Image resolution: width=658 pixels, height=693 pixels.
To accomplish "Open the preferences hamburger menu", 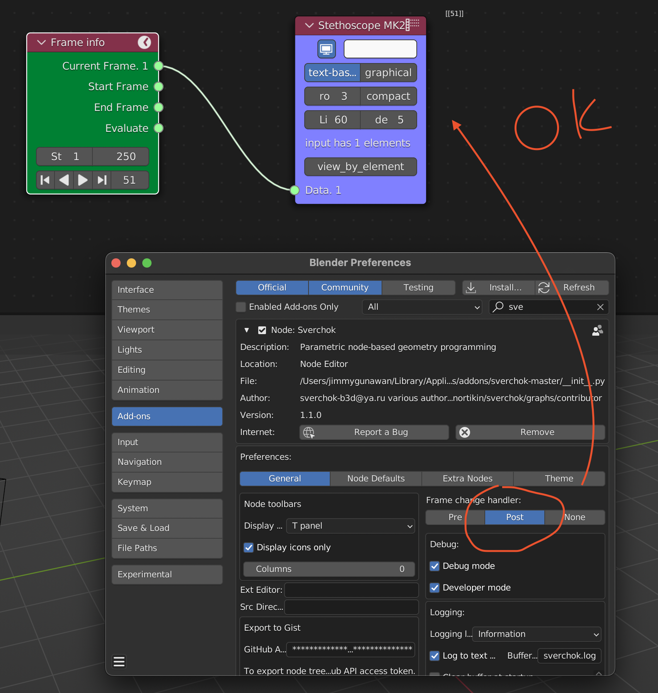I will click(x=119, y=662).
